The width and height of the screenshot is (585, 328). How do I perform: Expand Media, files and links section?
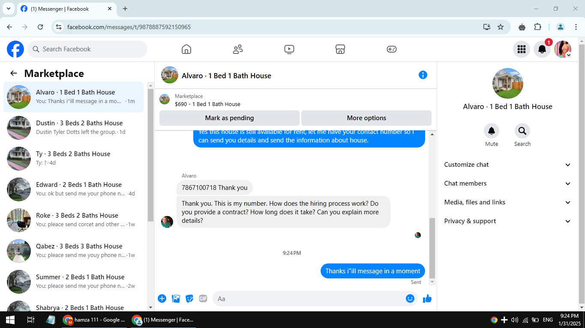pyautogui.click(x=508, y=202)
